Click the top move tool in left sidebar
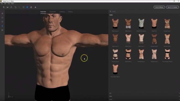Image resolution: width=180 pixels, height=101 pixels. (2, 14)
